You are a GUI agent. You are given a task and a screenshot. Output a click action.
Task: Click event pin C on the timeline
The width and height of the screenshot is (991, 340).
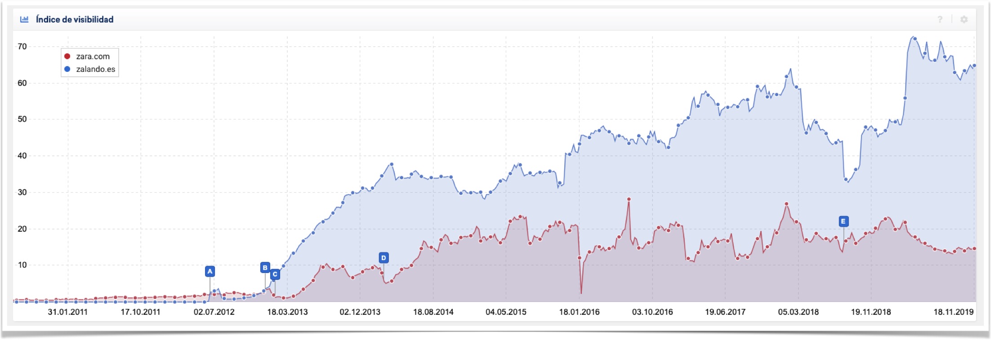[275, 274]
